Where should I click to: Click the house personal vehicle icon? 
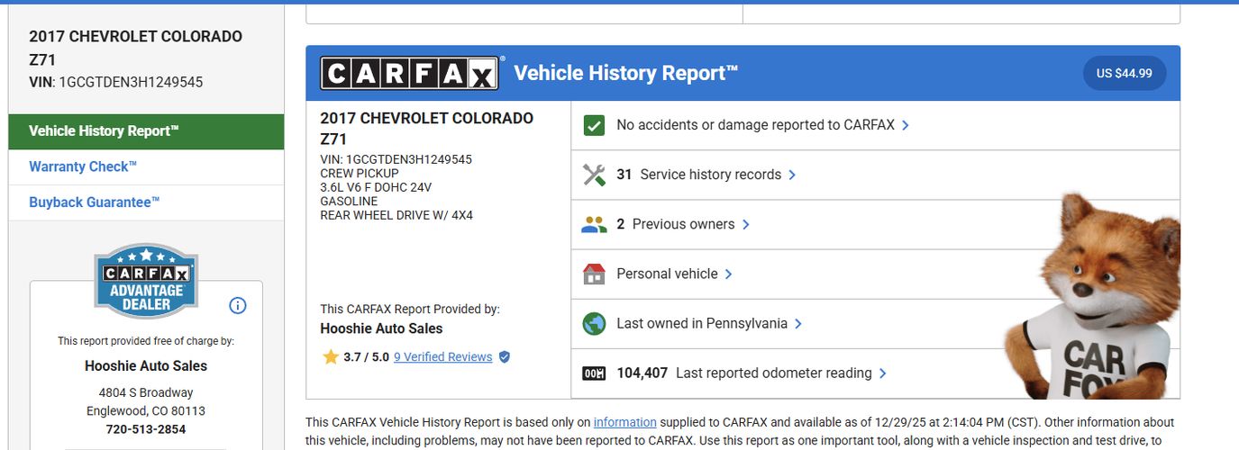pyautogui.click(x=594, y=274)
